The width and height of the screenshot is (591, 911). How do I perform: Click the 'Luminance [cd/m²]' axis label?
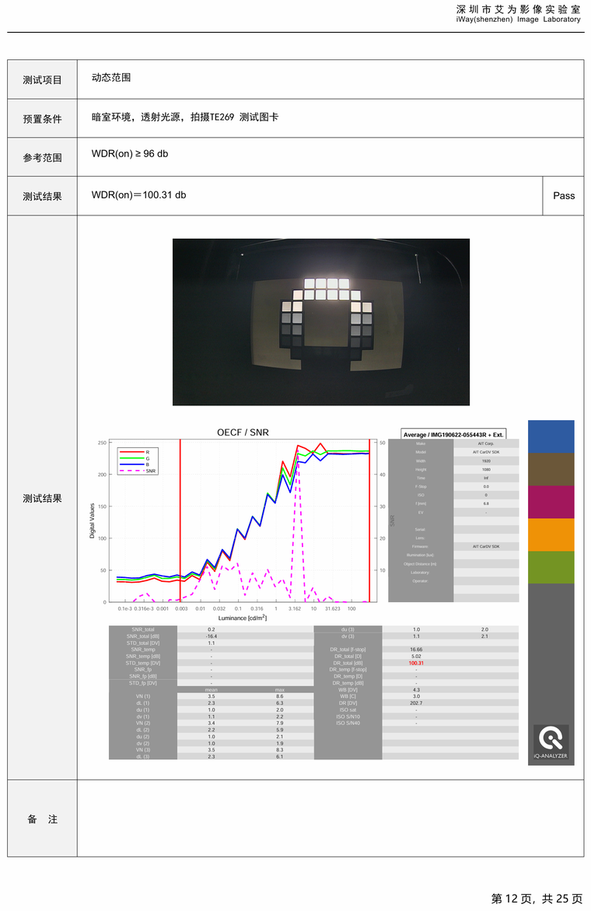(x=243, y=618)
